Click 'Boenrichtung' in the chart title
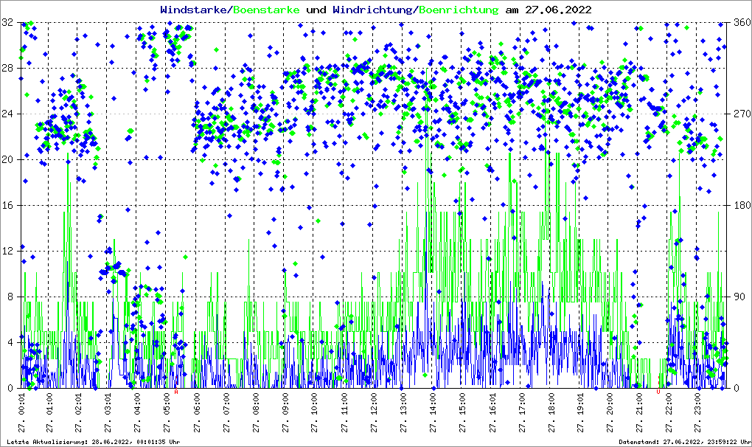The width and height of the screenshot is (752, 447). [x=459, y=10]
